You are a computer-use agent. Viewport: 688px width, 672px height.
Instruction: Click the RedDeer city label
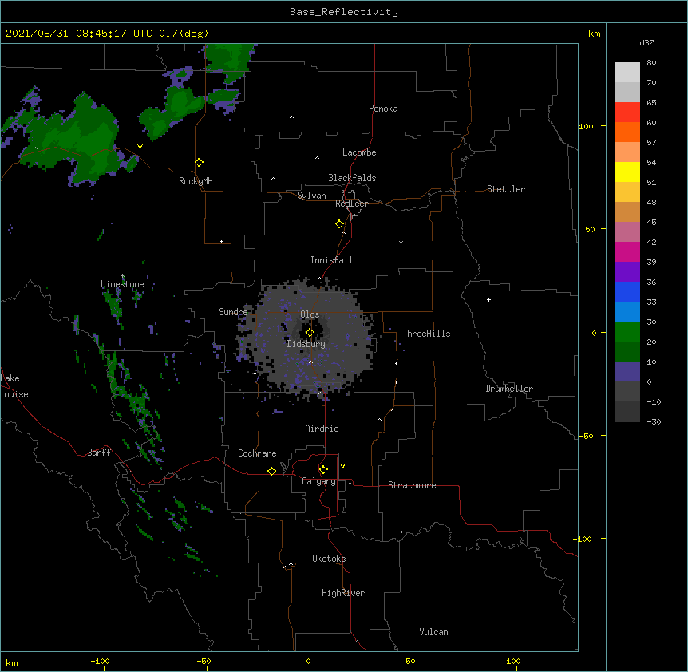coord(351,204)
